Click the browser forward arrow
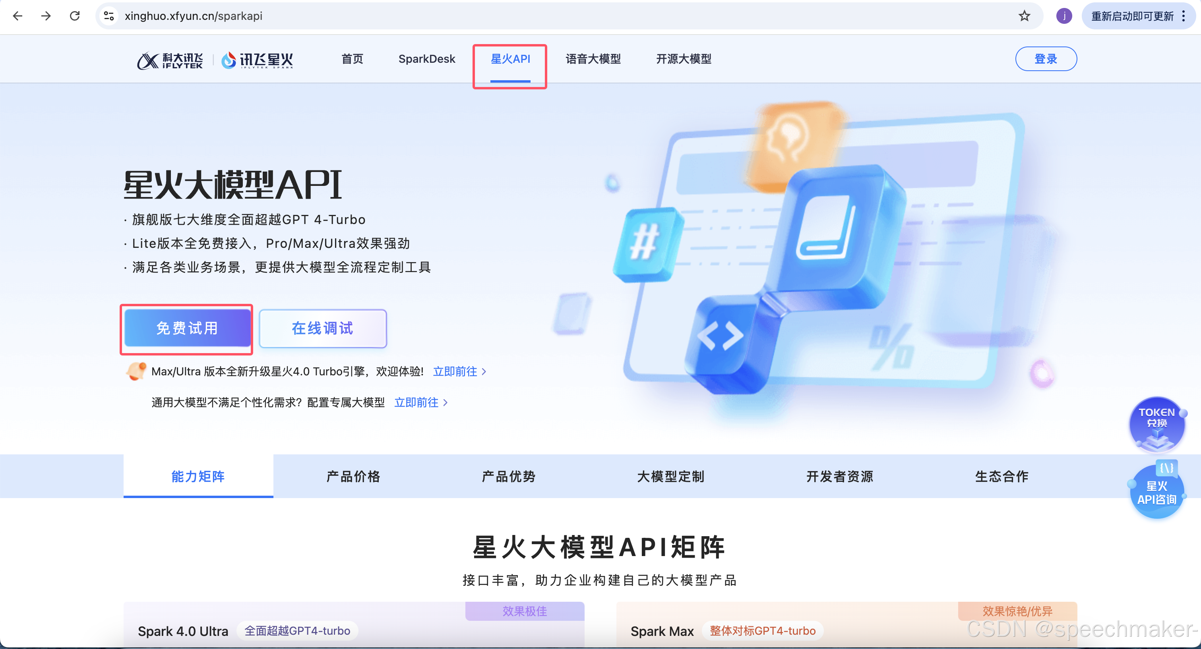Image resolution: width=1201 pixels, height=649 pixels. click(46, 16)
